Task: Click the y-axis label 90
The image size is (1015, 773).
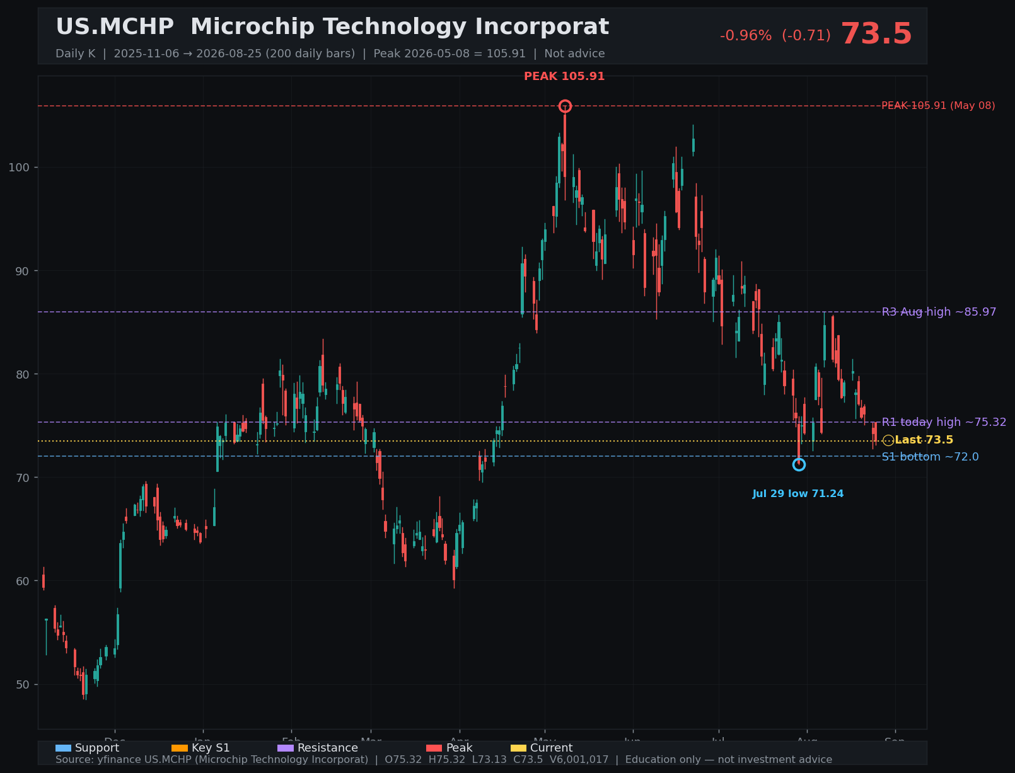Action: click(23, 271)
